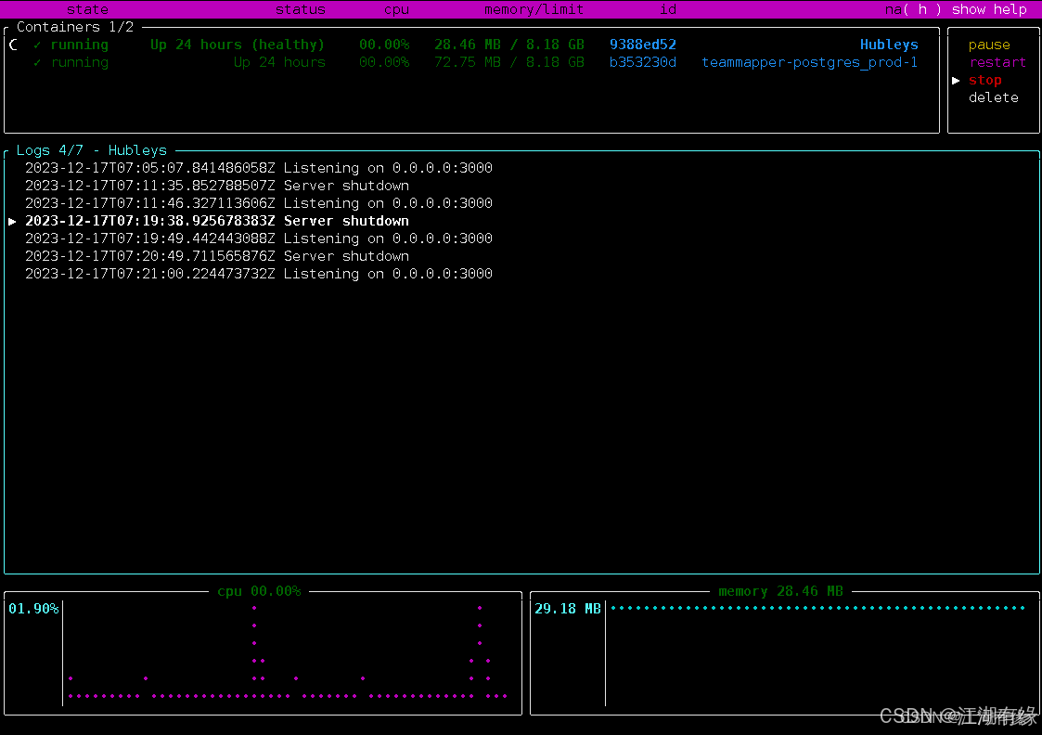Select the 07:20:49 Server shutdown log line
Image resolution: width=1042 pixels, height=735 pixels.
216,256
